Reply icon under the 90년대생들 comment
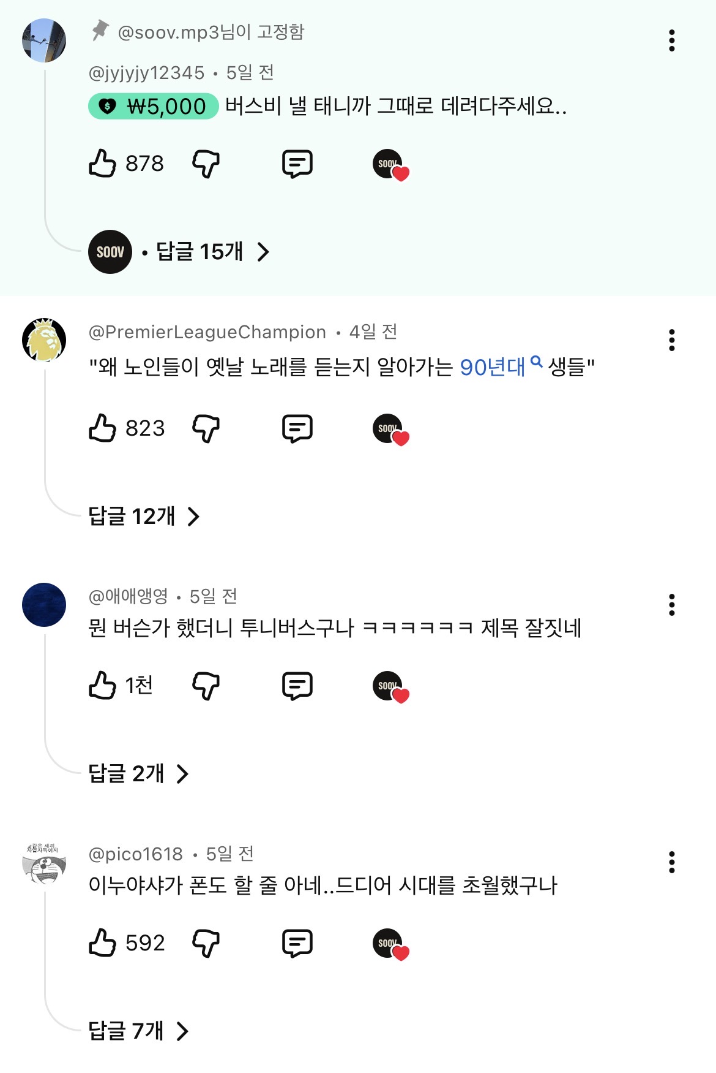Screen dimensions: 716x1073 (x=297, y=428)
